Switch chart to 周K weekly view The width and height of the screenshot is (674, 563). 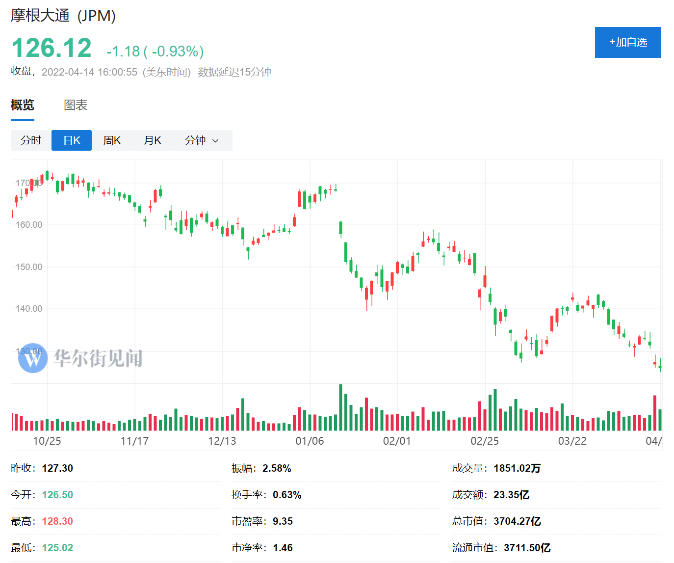pyautogui.click(x=112, y=140)
